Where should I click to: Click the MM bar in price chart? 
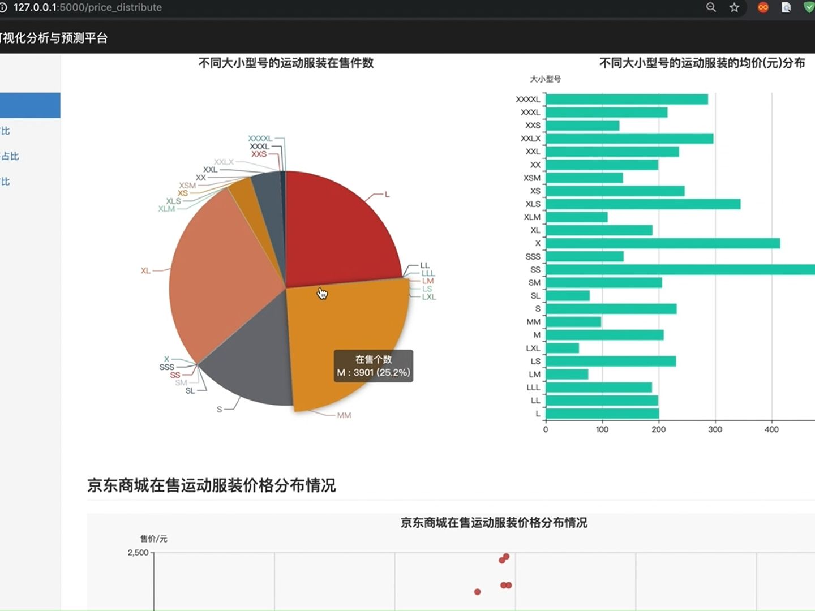(573, 321)
